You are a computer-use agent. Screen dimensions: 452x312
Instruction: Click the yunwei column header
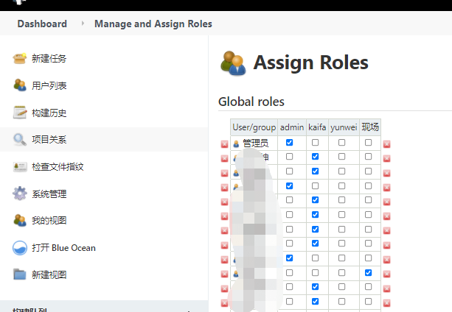click(344, 127)
